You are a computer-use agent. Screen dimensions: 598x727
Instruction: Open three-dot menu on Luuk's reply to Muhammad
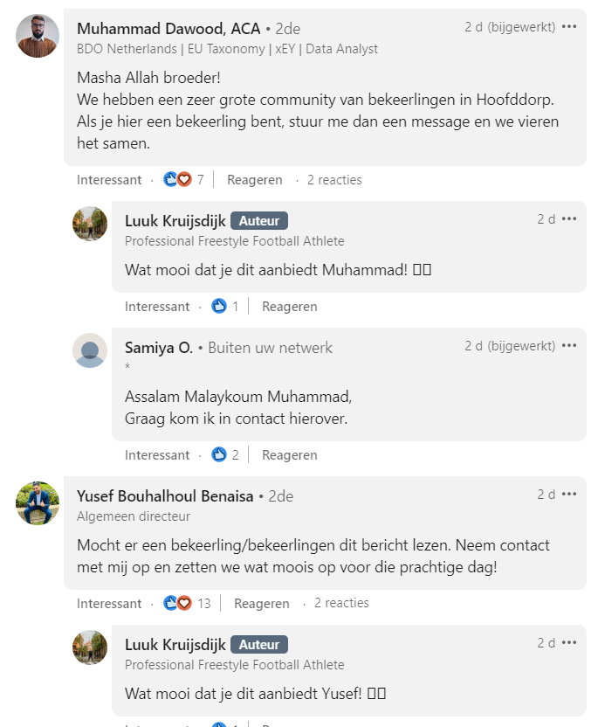click(569, 218)
